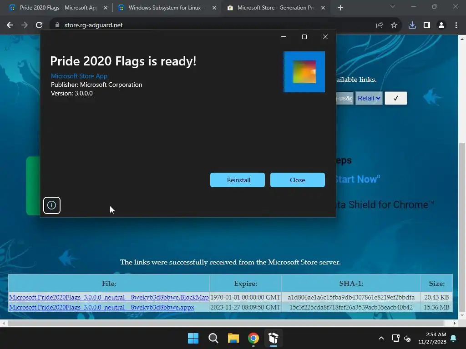Image resolution: width=466 pixels, height=349 pixels.
Task: Click the network tray icon
Action: [395, 338]
